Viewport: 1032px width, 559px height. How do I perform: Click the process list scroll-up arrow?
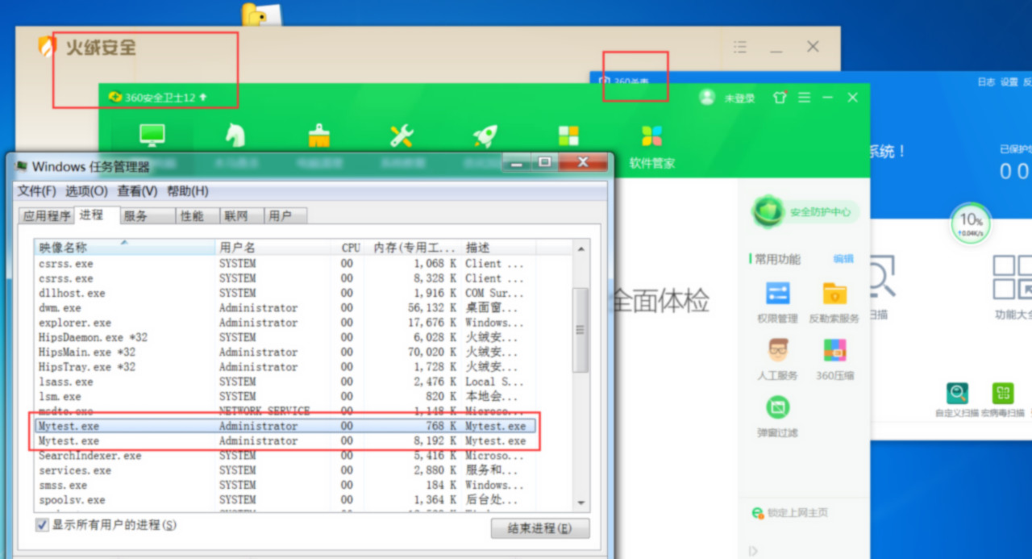click(580, 248)
